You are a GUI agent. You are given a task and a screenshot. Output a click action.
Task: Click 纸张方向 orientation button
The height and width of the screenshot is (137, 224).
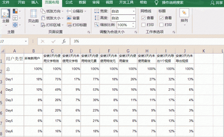(52, 11)
